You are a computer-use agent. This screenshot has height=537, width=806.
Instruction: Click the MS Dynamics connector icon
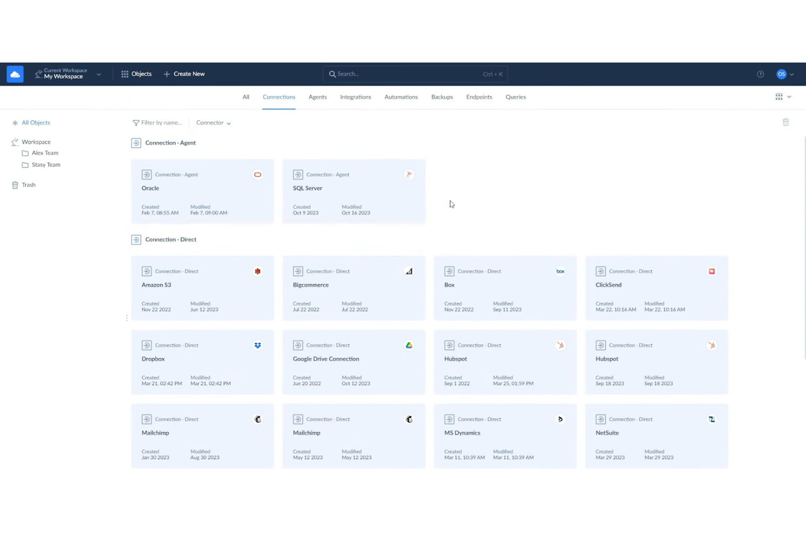(x=560, y=419)
